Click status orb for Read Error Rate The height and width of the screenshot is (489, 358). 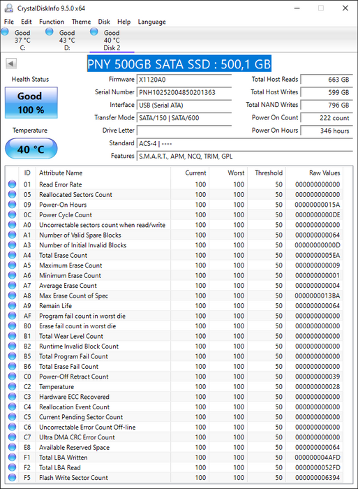12,184
